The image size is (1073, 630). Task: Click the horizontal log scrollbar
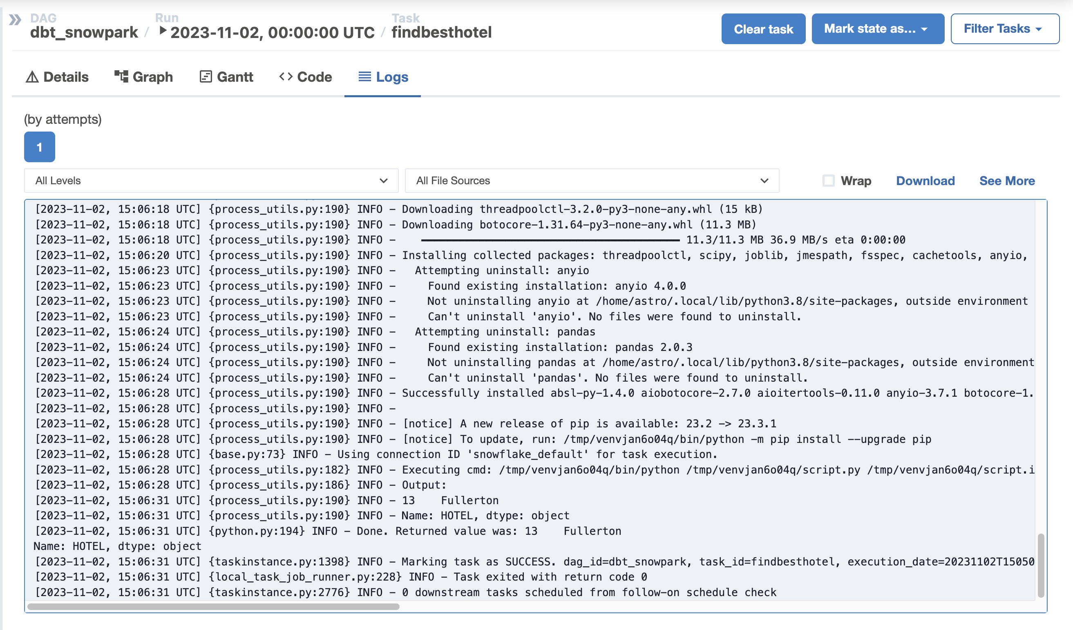click(x=213, y=607)
